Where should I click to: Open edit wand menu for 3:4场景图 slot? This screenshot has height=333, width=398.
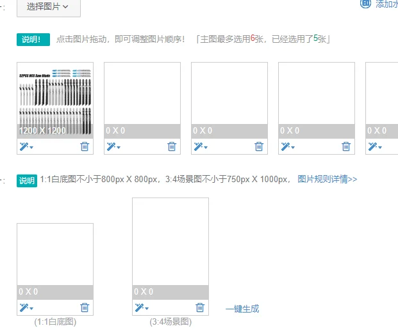(x=142, y=307)
